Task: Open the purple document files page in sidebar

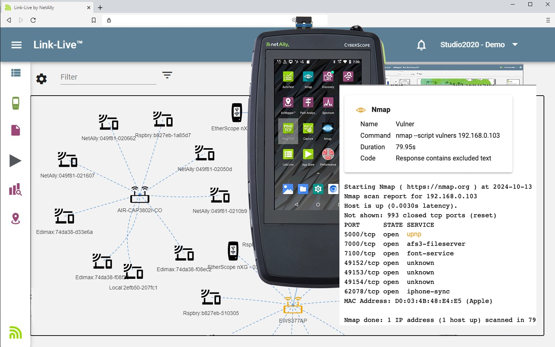Action: (16, 130)
